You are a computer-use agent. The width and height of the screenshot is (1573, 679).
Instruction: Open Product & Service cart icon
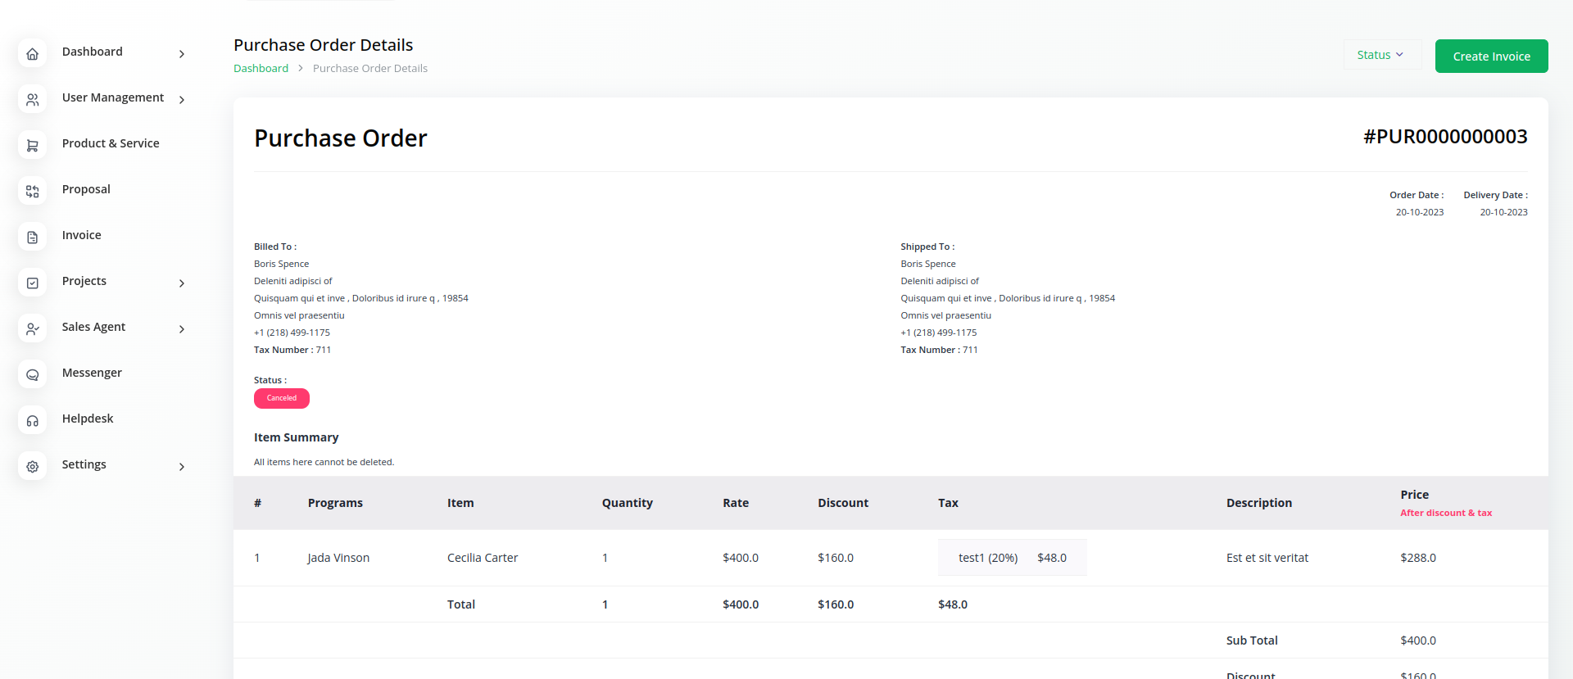(x=32, y=146)
